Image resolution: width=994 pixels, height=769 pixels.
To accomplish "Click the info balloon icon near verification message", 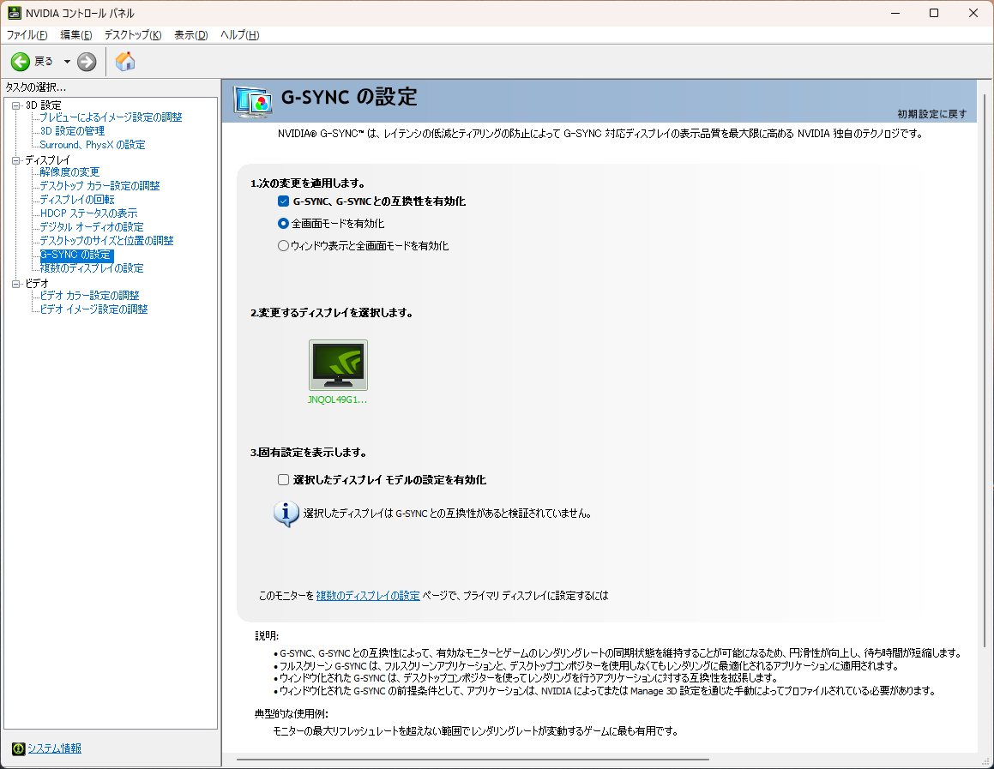I will coord(286,514).
